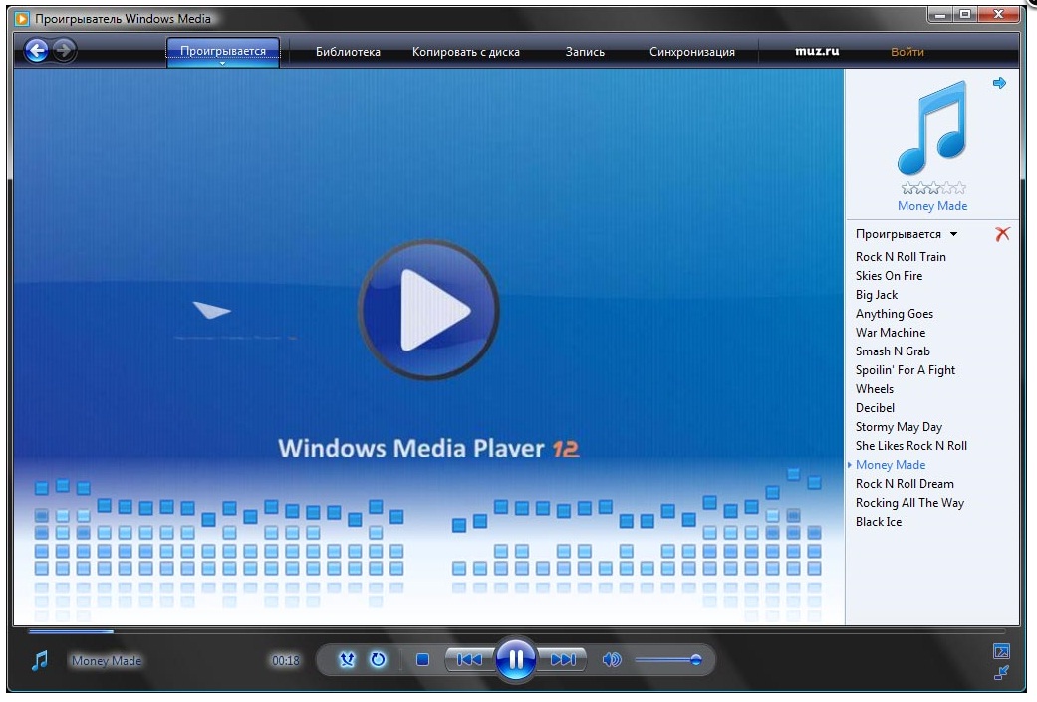This screenshot has height=702, width=1037.
Task: Open the Проигрывается playlist dropdown arrow
Action: 953,234
